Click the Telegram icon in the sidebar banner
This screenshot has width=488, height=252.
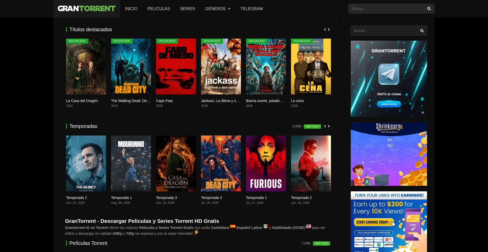pyautogui.click(x=389, y=74)
